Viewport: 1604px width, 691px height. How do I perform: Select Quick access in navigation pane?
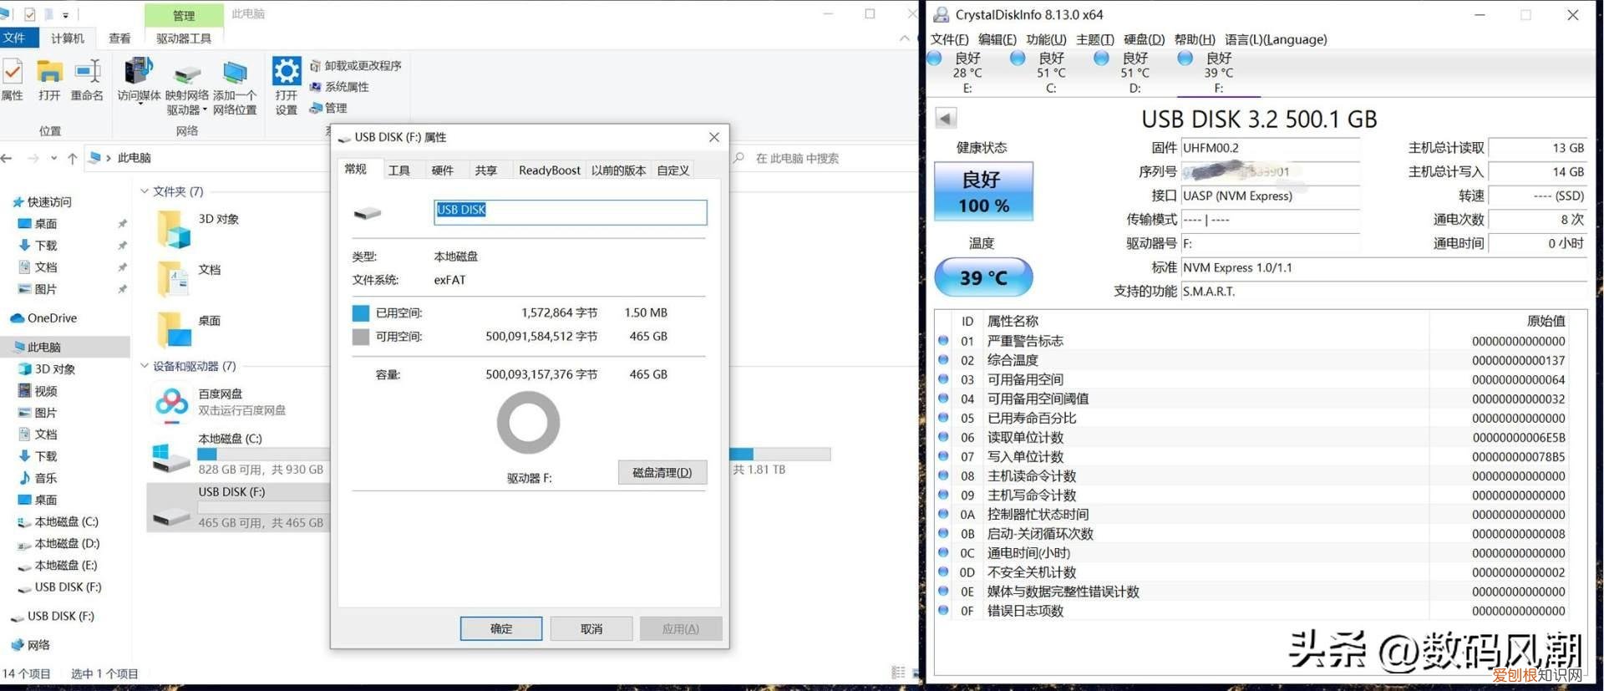(49, 202)
